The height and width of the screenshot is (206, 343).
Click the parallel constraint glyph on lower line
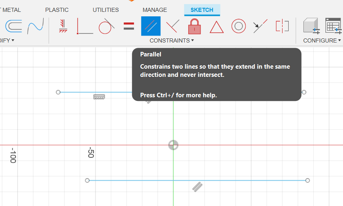point(197,187)
